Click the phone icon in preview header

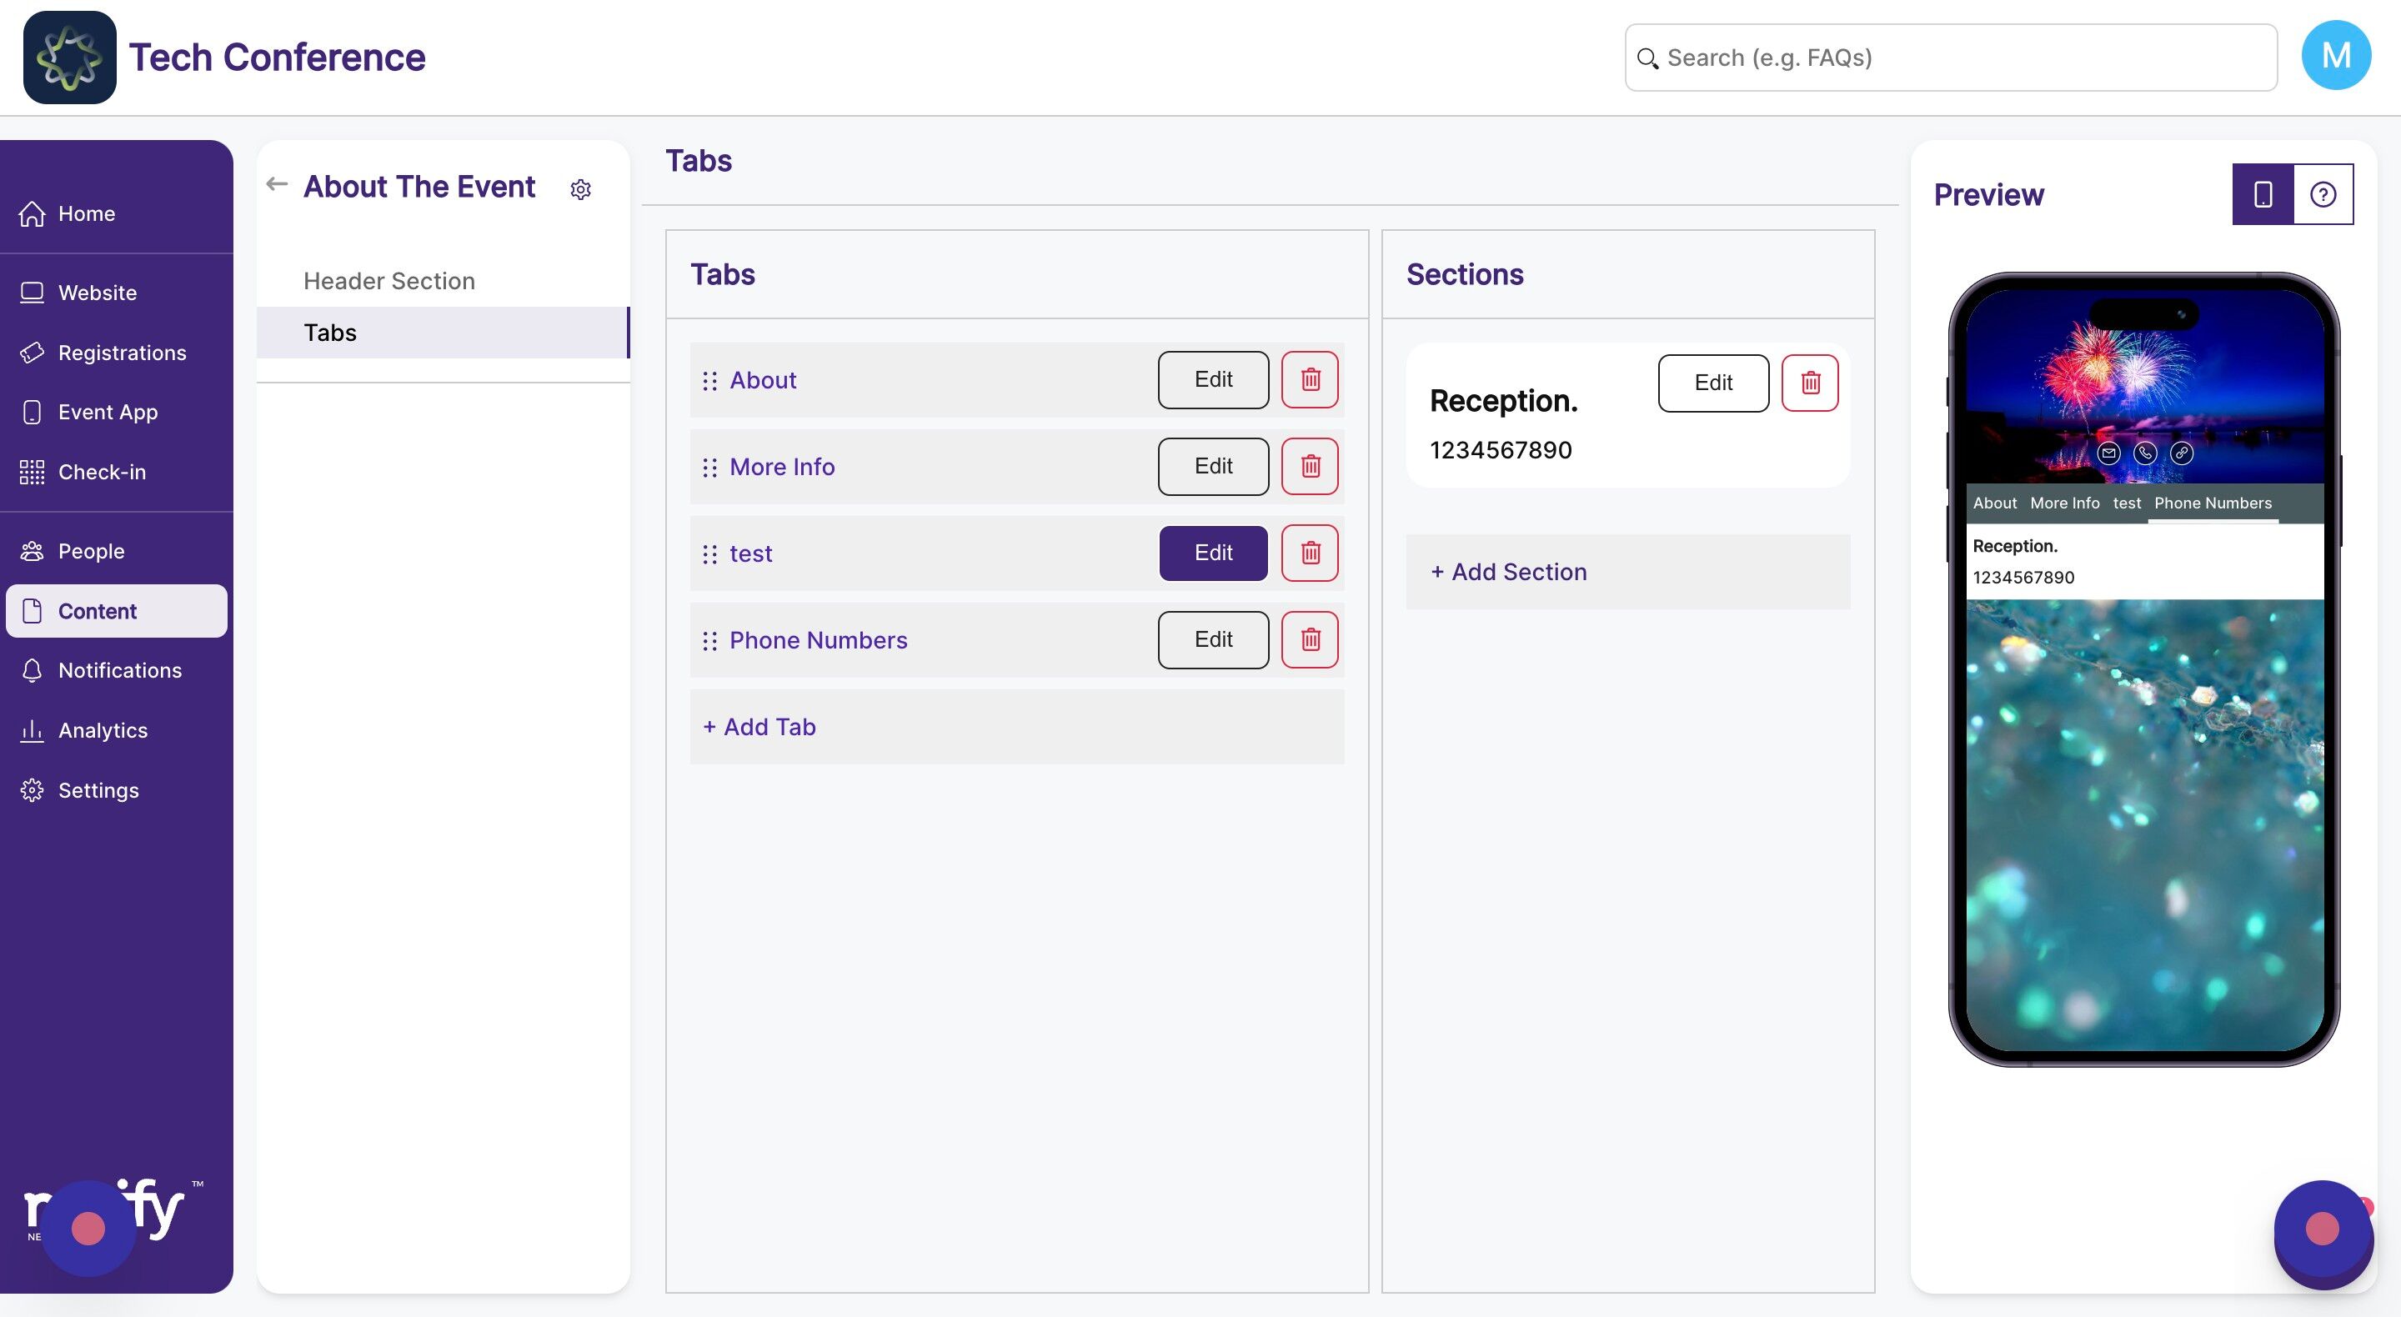click(2145, 453)
